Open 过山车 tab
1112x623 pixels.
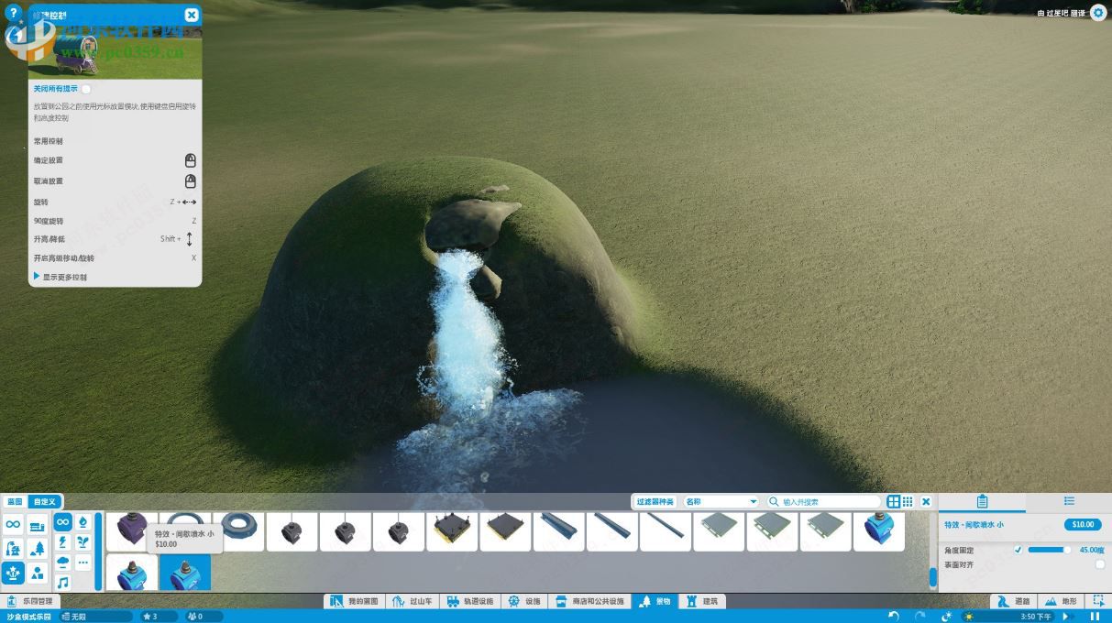point(413,602)
